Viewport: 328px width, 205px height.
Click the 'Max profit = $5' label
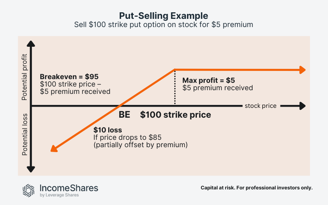208,80
